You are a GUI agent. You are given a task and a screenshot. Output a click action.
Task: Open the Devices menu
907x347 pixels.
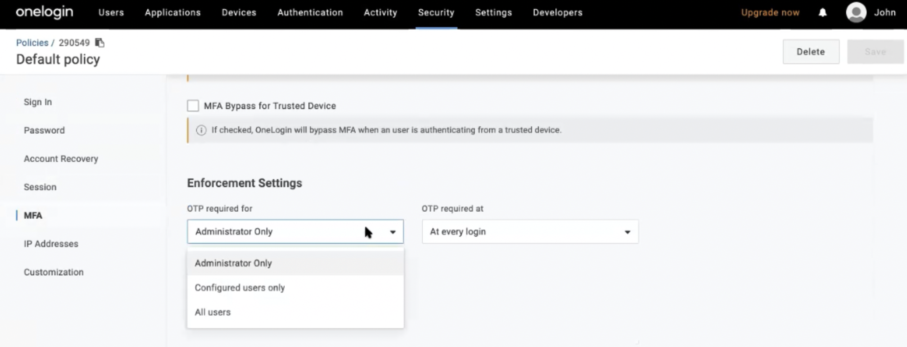[x=239, y=13]
